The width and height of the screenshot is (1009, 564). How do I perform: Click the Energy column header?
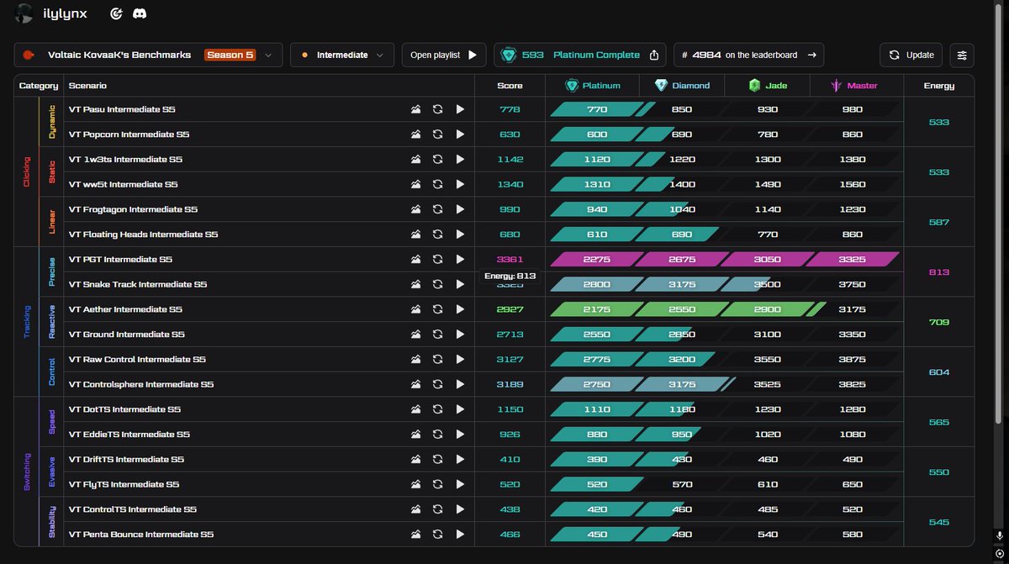(939, 86)
